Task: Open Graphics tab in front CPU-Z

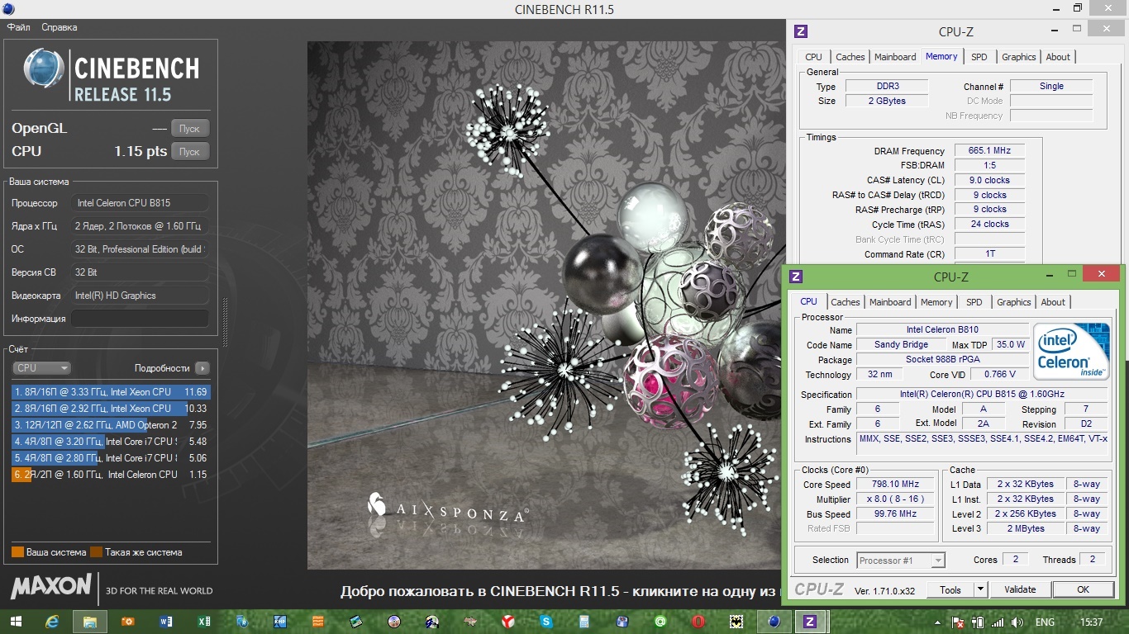Action: pyautogui.click(x=1014, y=302)
